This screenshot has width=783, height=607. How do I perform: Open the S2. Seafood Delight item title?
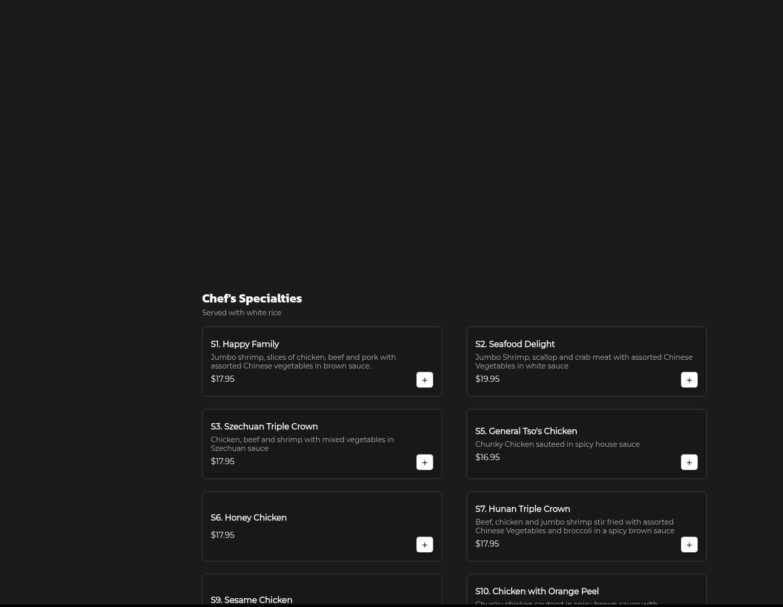tap(515, 344)
